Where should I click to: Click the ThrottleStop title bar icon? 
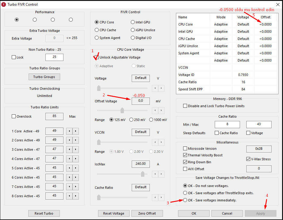tap(3, 4)
